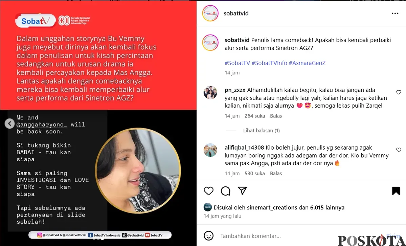This screenshot has height=246, width=406.
Task: Like the pn_zxzx comment
Action: [399, 92]
